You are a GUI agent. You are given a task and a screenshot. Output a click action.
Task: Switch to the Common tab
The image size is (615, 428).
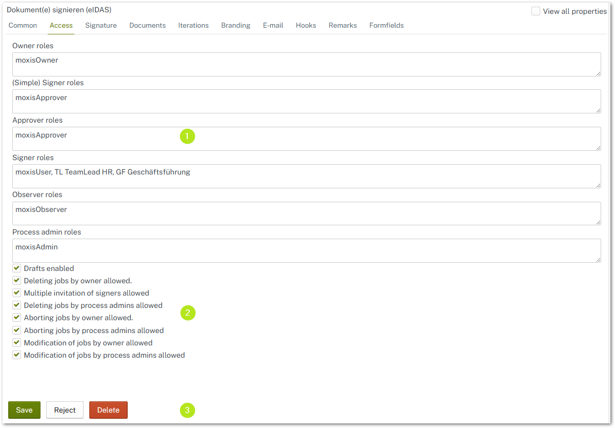point(23,25)
